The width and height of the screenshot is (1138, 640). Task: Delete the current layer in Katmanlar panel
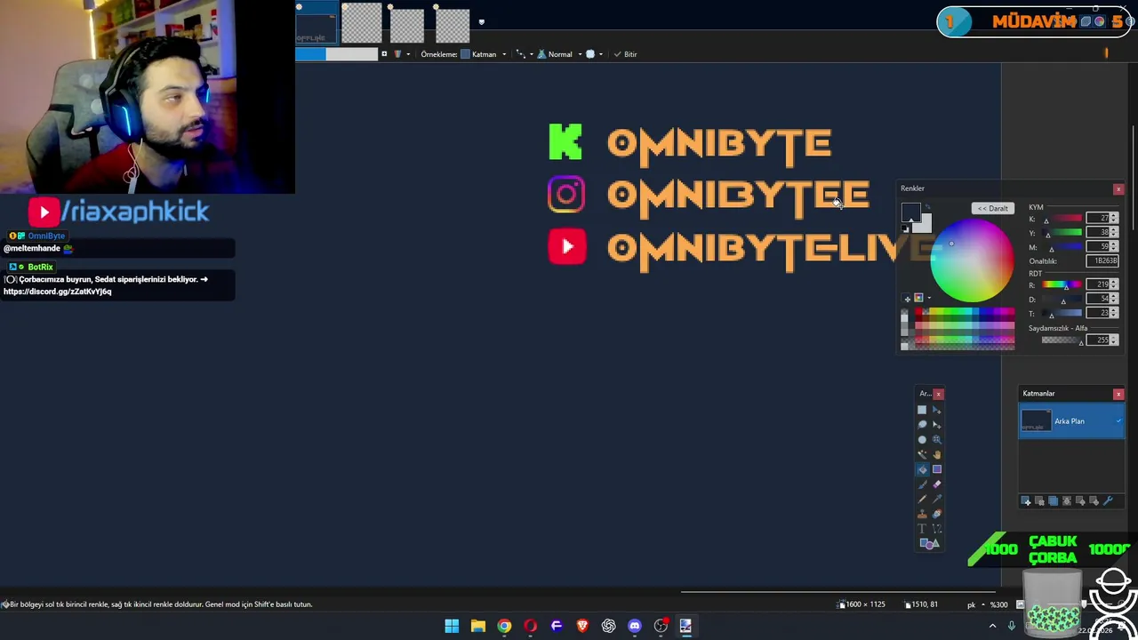(x=1039, y=501)
